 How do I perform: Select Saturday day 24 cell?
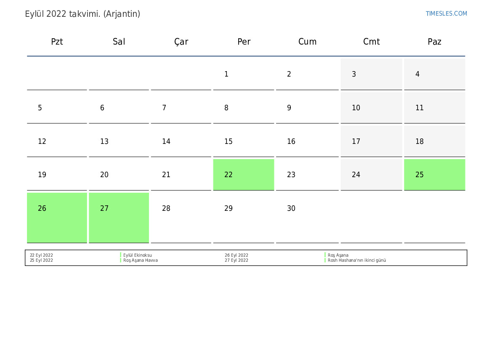pyautogui.click(x=371, y=175)
